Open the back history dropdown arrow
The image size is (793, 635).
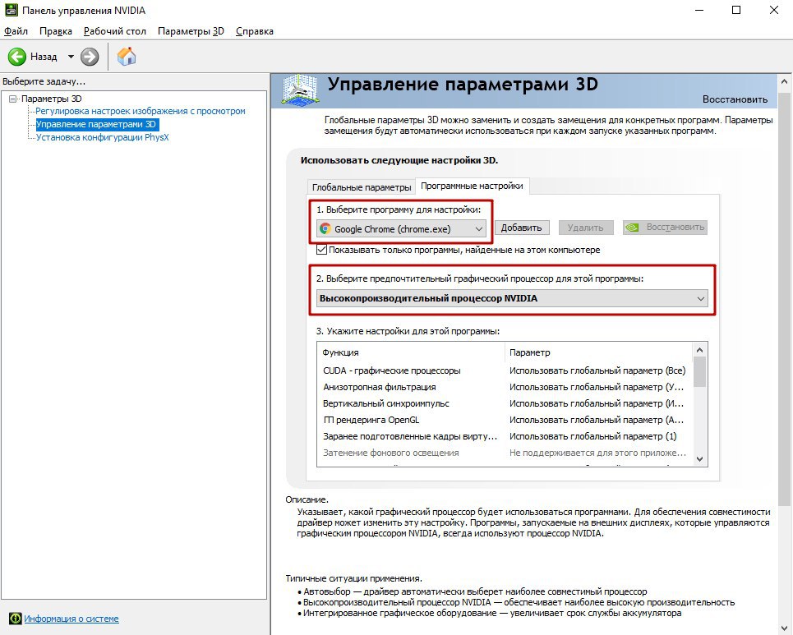pyautogui.click(x=71, y=57)
